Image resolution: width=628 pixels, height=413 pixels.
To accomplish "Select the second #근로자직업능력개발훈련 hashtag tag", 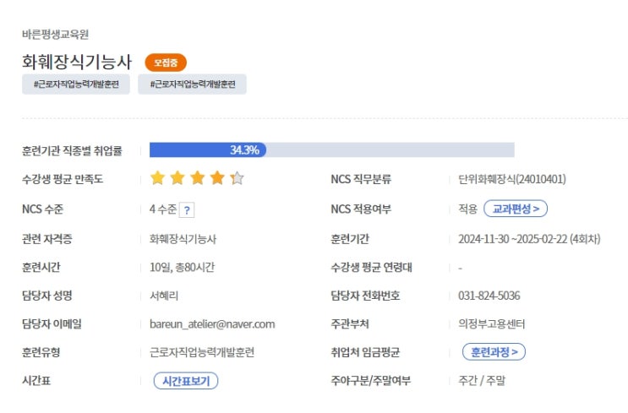I will [193, 84].
